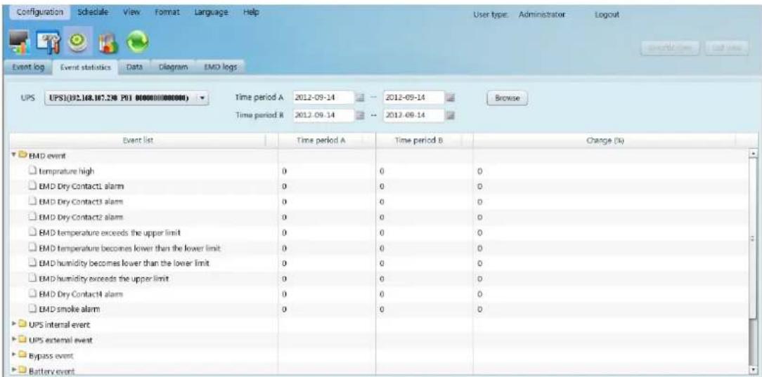Open the Format menu
Viewport: 762px width, 377px height.
click(167, 12)
